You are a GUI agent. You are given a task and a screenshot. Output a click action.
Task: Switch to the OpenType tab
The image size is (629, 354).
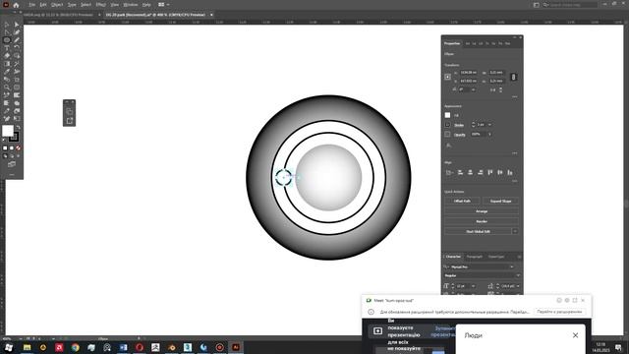click(x=496, y=257)
